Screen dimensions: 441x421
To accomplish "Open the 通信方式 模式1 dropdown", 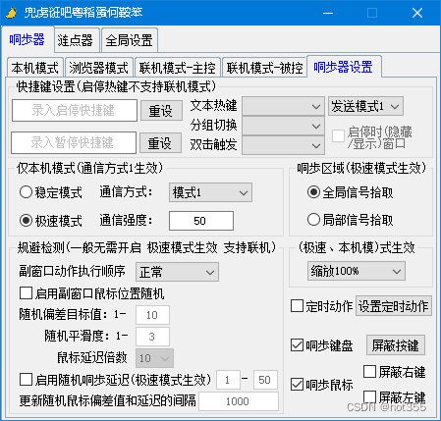I will tap(210, 192).
